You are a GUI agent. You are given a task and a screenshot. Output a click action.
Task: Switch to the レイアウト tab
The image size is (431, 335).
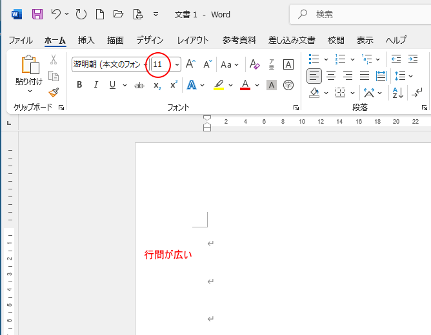pyautogui.click(x=193, y=41)
